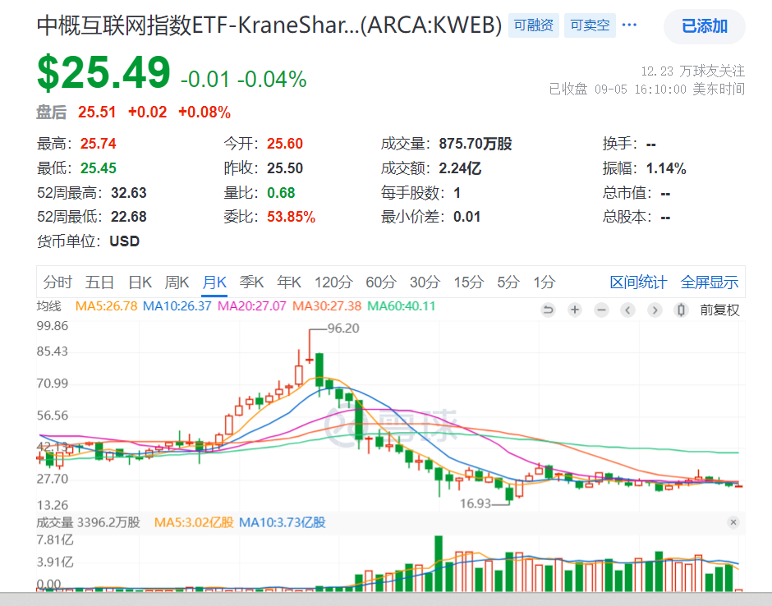Click the MA30:27.38 indicator label
This screenshot has width=772, height=606.
(327, 306)
